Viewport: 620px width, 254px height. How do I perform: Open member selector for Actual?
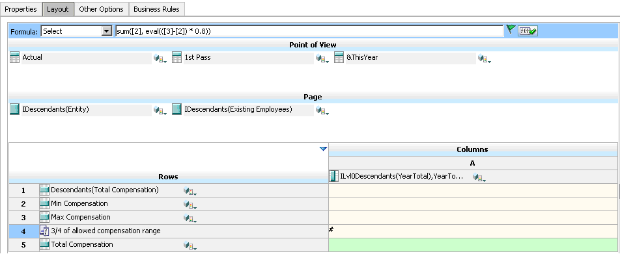[x=160, y=58]
